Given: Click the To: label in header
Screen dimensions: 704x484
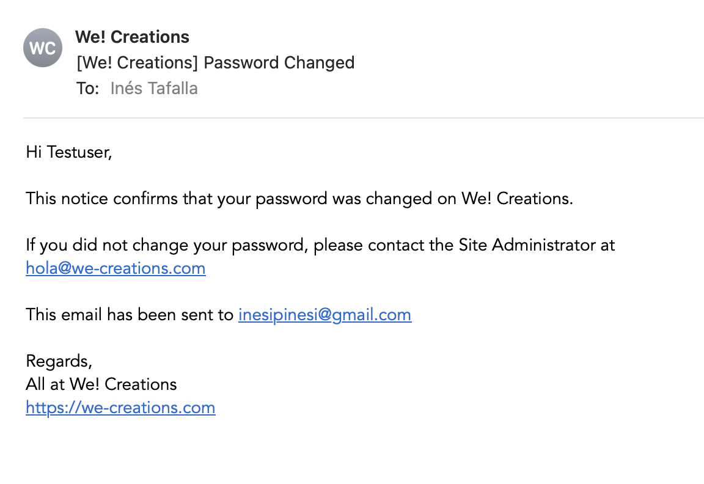Looking at the screenshot, I should point(87,89).
